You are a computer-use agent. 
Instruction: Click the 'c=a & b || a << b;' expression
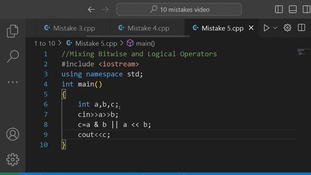click(115, 124)
